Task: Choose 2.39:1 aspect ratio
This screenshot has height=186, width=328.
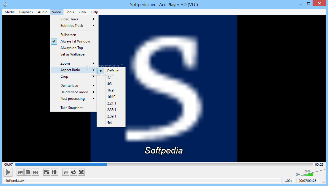Action: [x=111, y=116]
